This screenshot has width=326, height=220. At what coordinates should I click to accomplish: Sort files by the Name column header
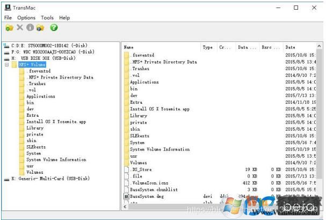coord(129,47)
